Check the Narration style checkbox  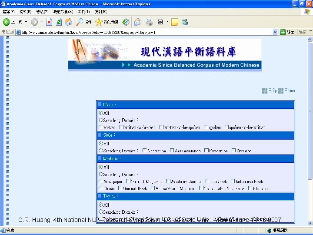coord(144,151)
